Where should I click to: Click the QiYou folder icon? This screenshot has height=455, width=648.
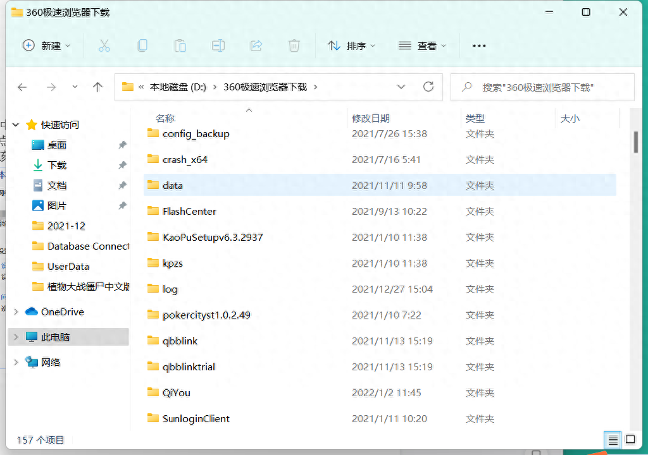[153, 392]
